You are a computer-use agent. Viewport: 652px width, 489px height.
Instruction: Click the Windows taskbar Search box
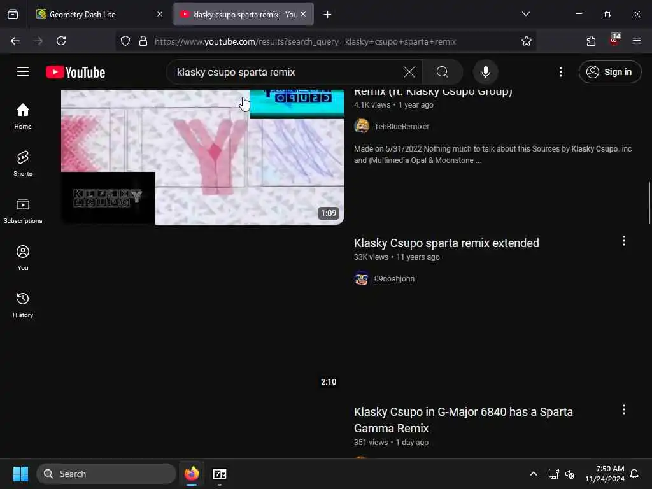pyautogui.click(x=106, y=474)
